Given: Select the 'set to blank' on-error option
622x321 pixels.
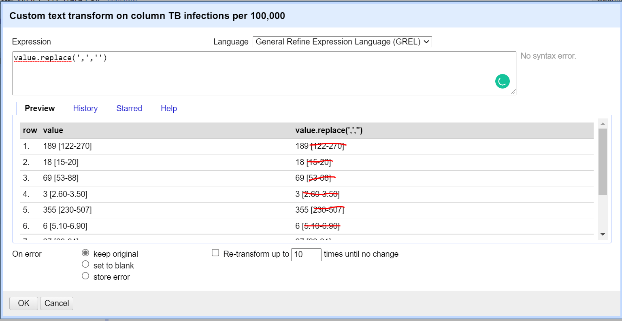Looking at the screenshot, I should click(85, 264).
